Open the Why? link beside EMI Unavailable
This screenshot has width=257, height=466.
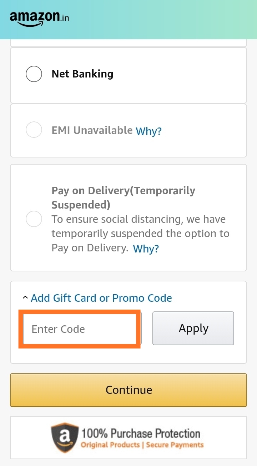tap(149, 131)
